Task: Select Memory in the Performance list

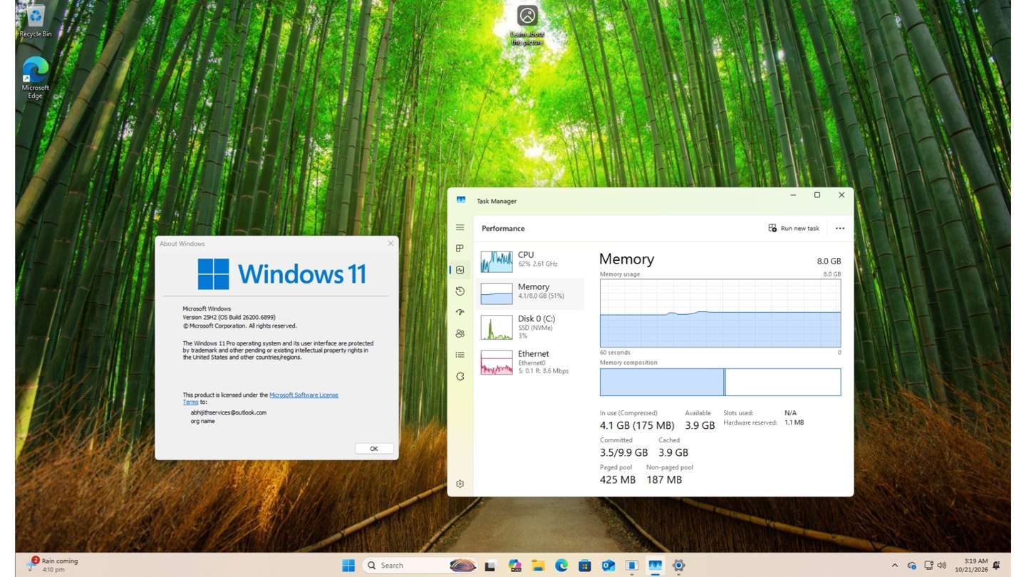Action: 529,293
